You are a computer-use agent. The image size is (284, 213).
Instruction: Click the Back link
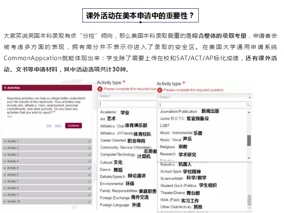tap(58, 125)
